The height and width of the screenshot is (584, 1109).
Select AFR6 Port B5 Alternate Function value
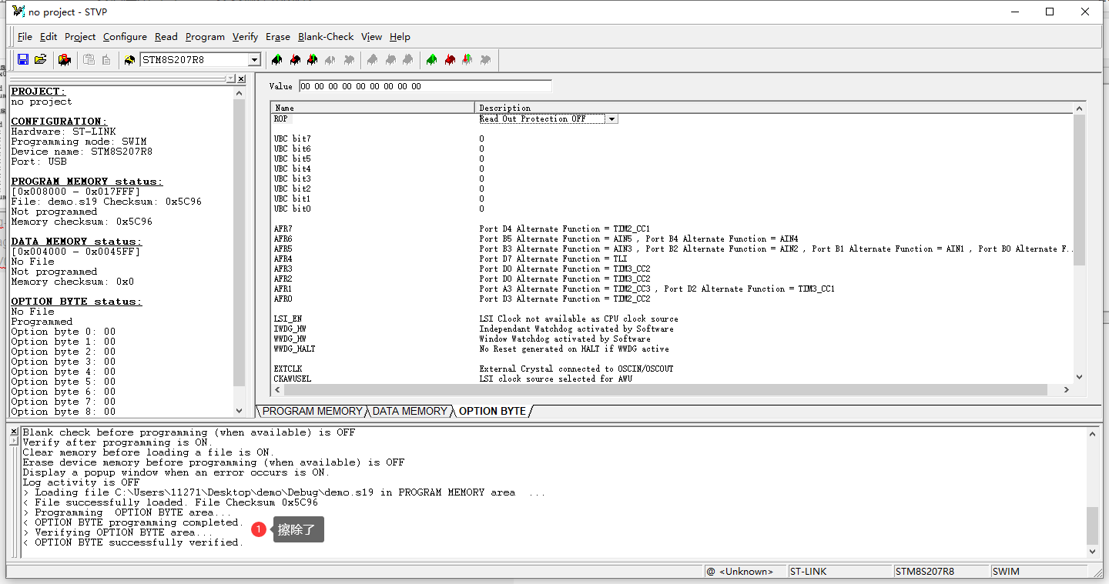click(638, 239)
